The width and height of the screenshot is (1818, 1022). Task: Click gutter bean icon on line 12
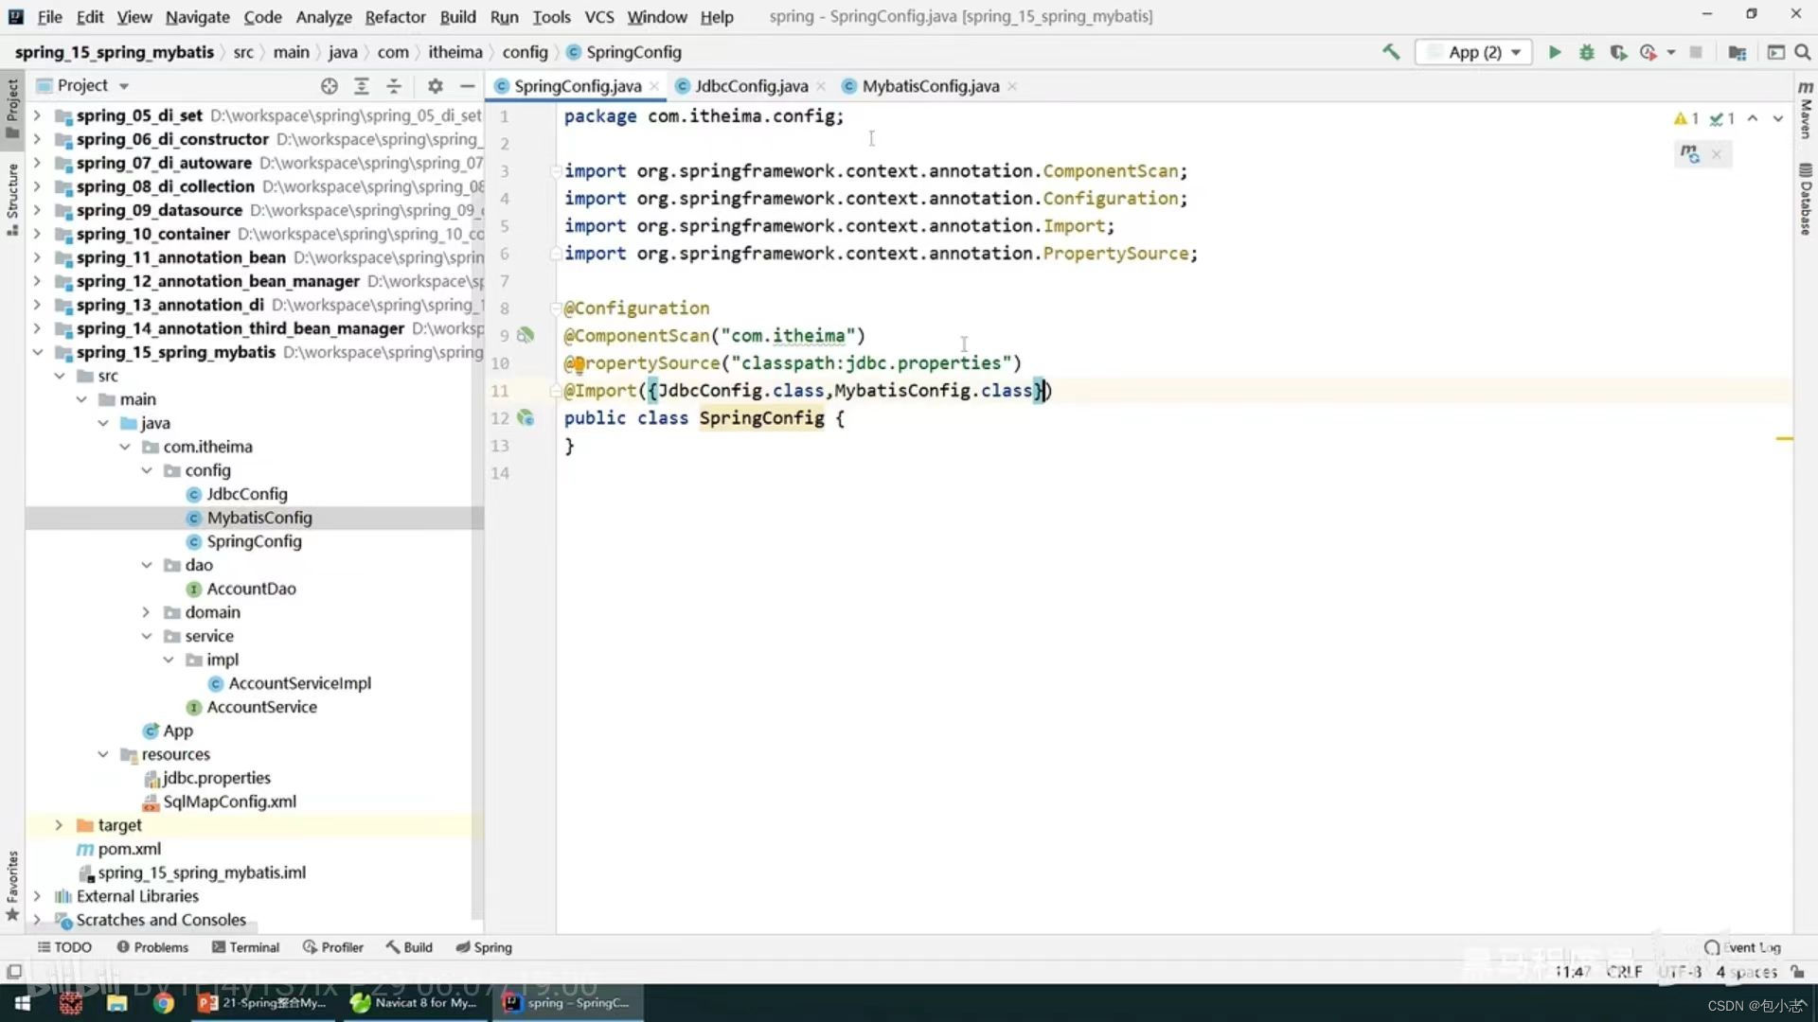tap(526, 417)
